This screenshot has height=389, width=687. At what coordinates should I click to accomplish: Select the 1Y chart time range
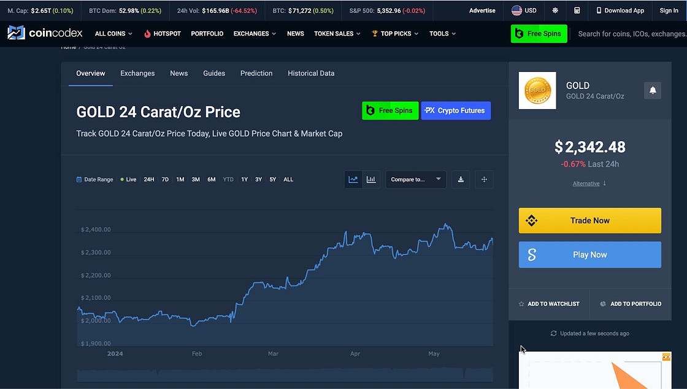pyautogui.click(x=244, y=180)
